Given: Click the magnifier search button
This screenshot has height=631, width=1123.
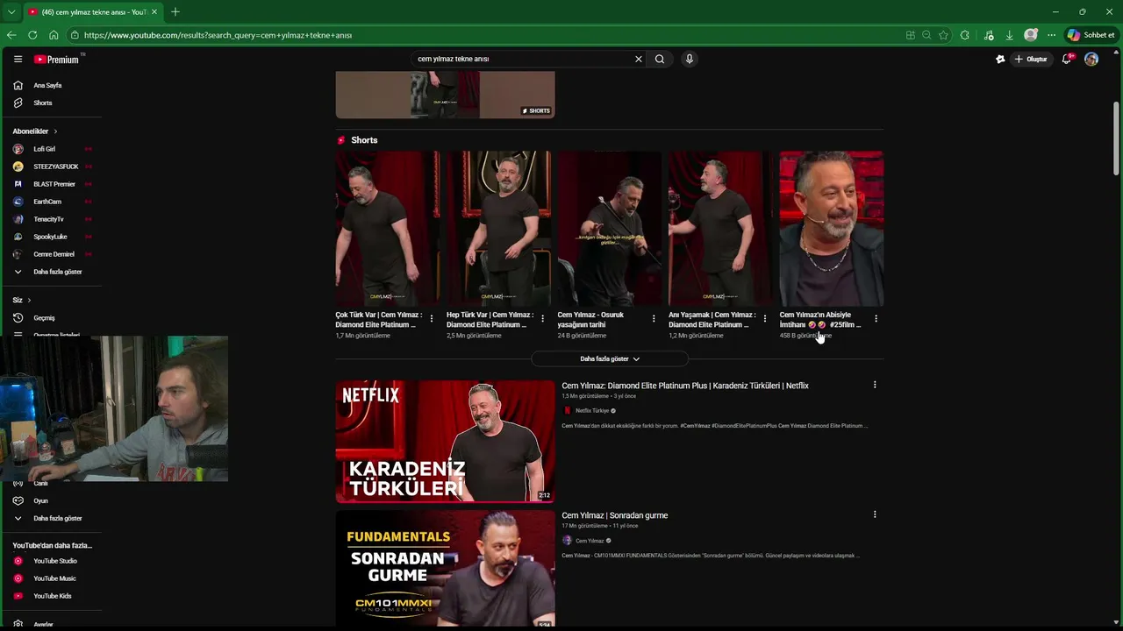Looking at the screenshot, I should coord(660,59).
